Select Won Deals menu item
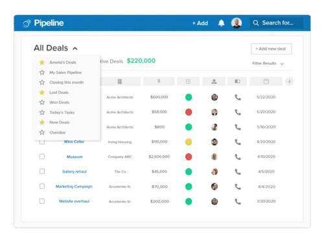324x243 pixels. click(x=60, y=102)
